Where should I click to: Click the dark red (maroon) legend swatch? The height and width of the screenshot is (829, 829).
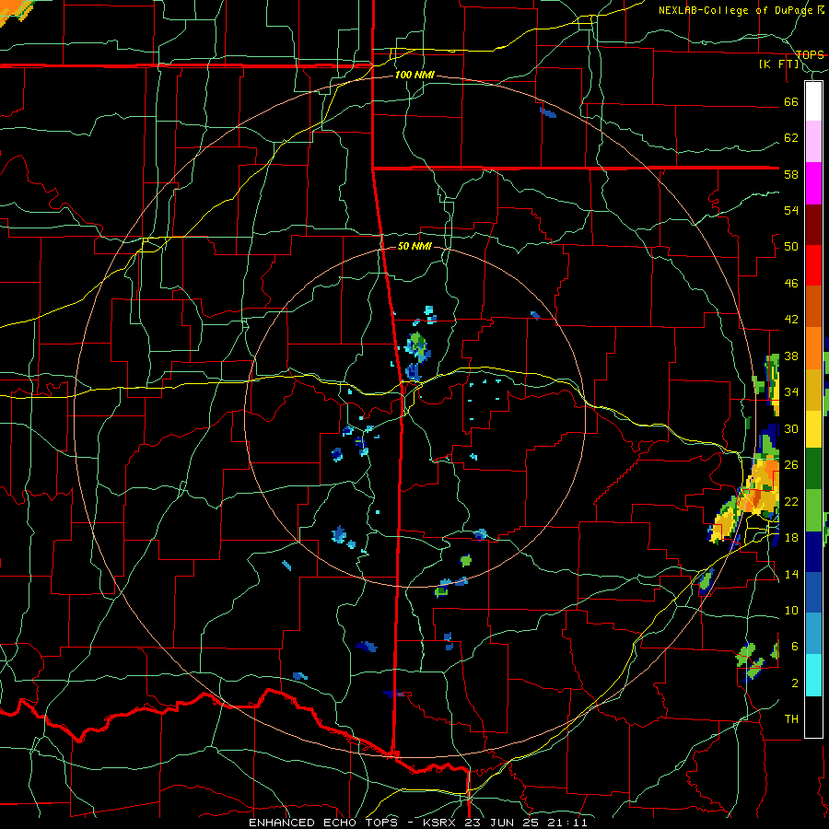(x=813, y=225)
